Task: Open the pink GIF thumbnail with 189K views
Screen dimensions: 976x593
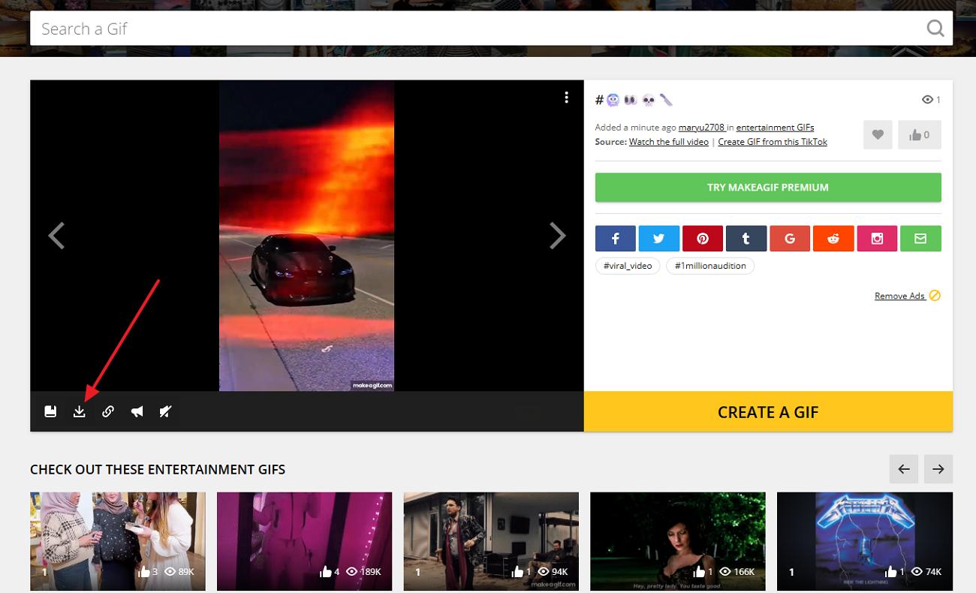Action: pyautogui.click(x=304, y=541)
